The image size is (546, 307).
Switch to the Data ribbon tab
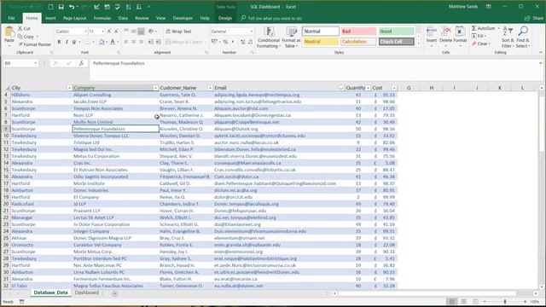pos(123,18)
